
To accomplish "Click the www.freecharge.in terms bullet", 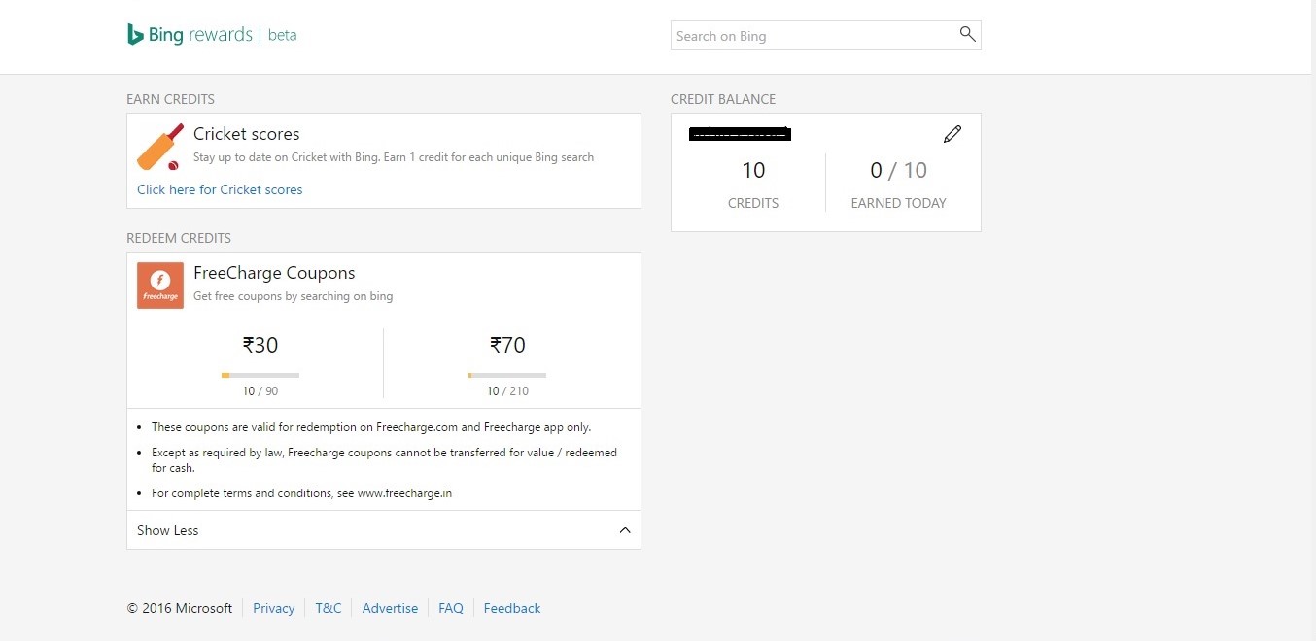I will click(x=301, y=493).
